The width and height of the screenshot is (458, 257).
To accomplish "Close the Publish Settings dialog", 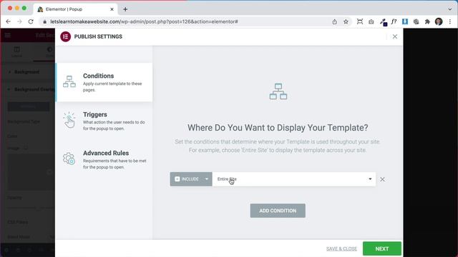I will pos(395,36).
